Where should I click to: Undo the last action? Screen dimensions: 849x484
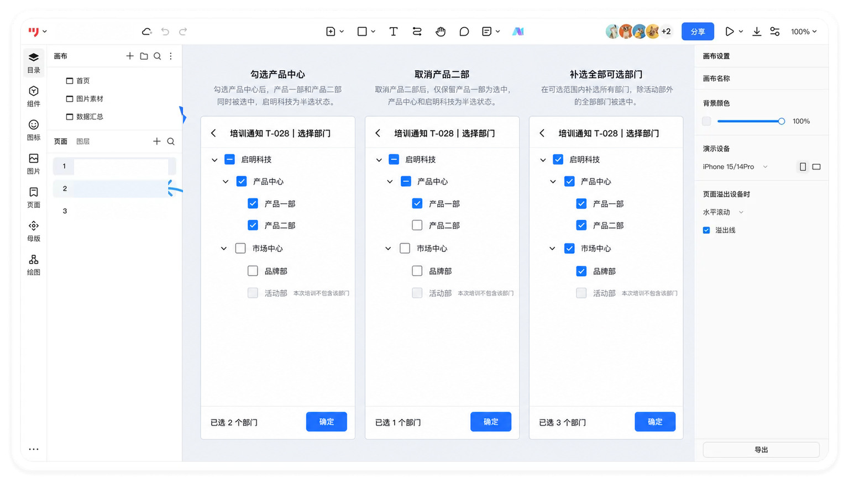coord(165,31)
